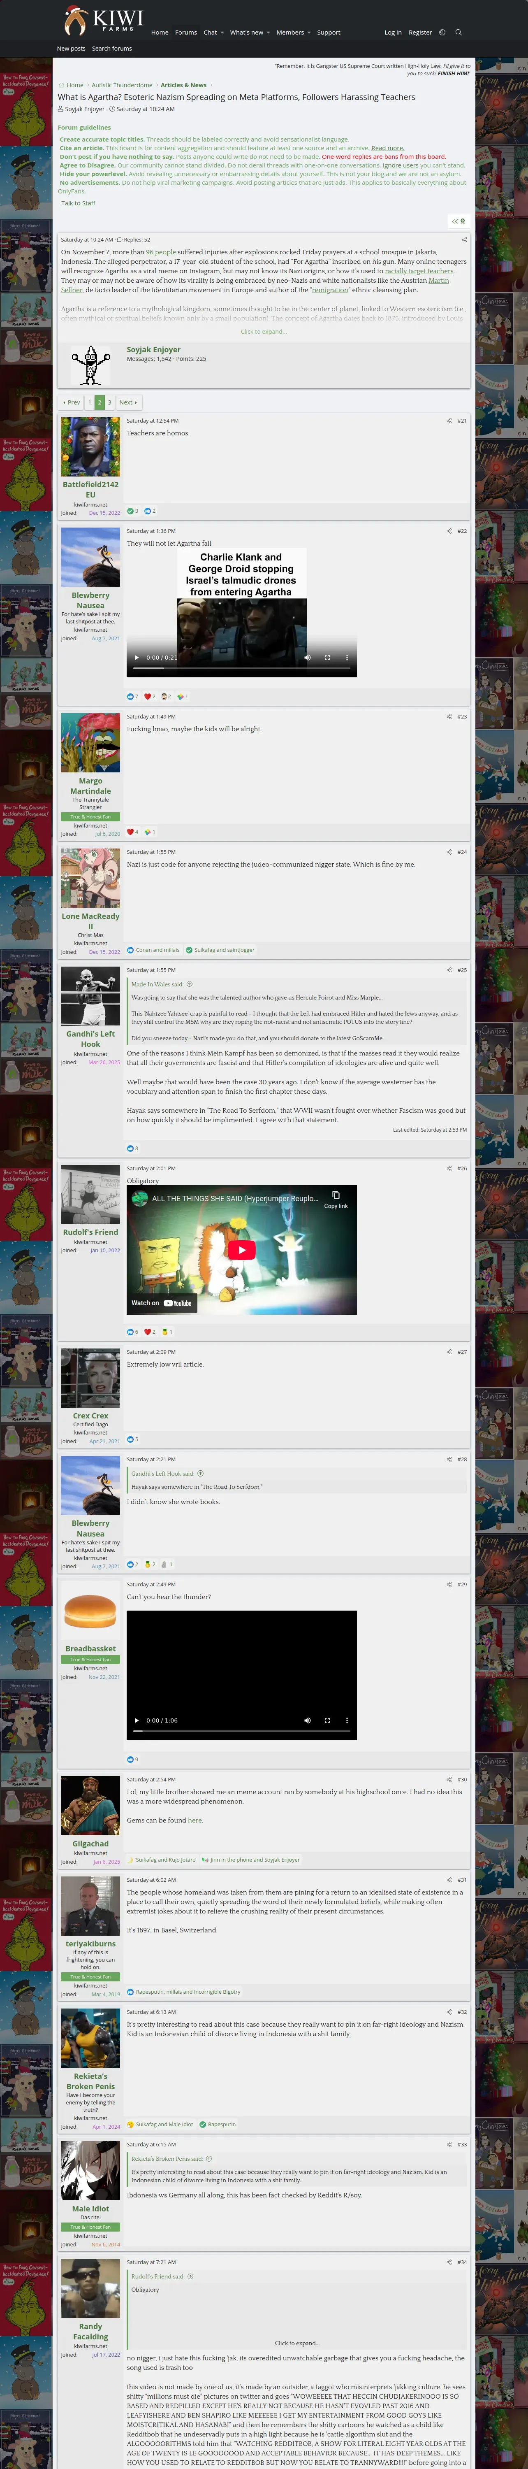Click heart reaction on post #26
The height and width of the screenshot is (2469, 528).
click(150, 1332)
